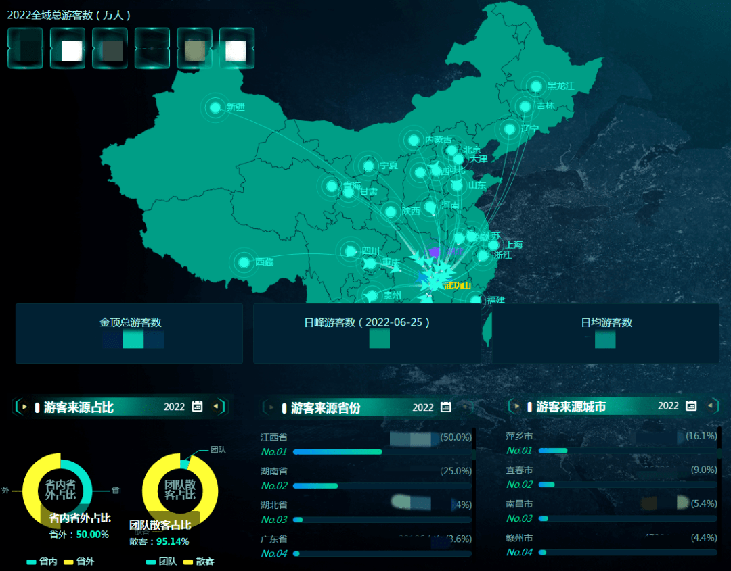
Task: Click the 武功山 destination label
Action: (458, 286)
